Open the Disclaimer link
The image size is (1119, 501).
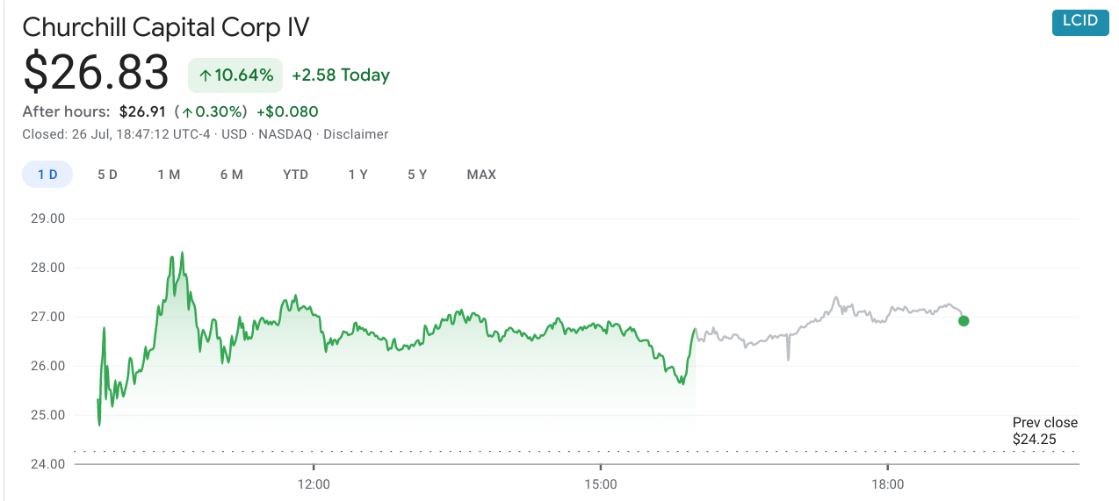356,134
